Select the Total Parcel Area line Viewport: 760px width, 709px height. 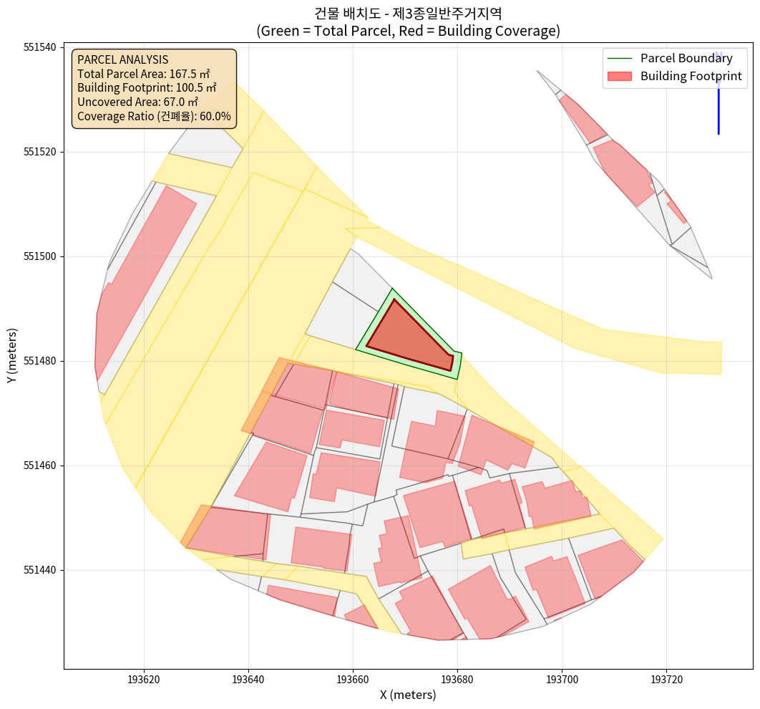coord(143,74)
